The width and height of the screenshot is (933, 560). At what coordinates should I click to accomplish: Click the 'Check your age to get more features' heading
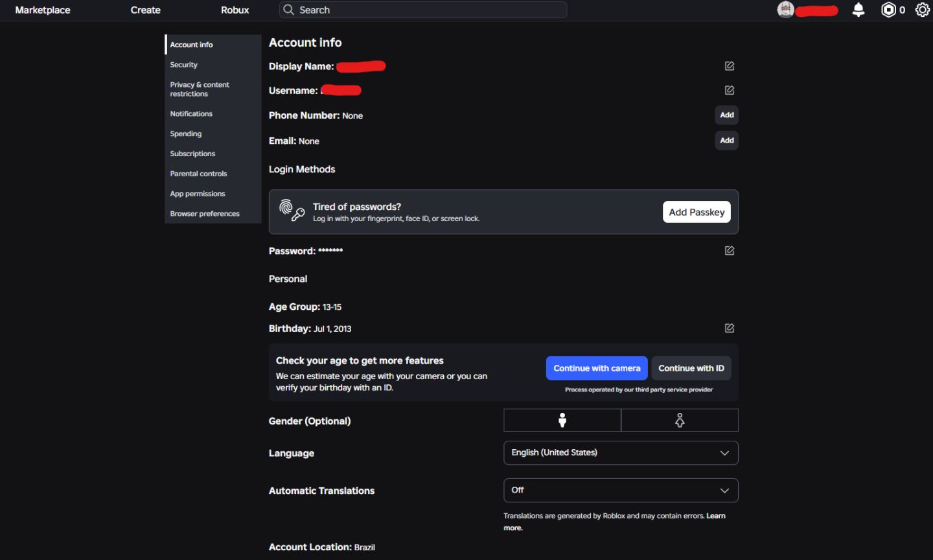[360, 360]
